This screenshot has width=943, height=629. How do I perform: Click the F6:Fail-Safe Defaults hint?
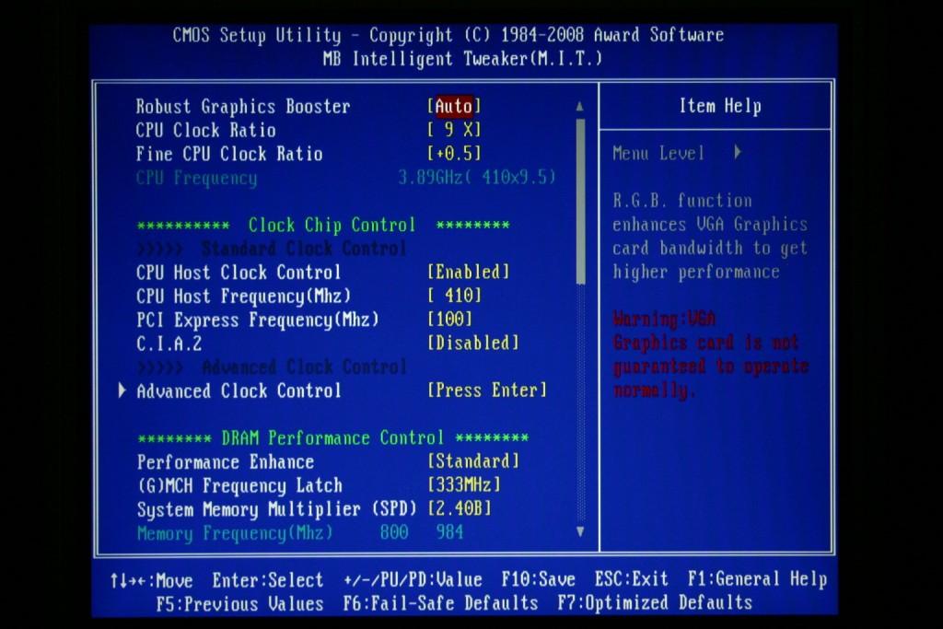coord(441,603)
